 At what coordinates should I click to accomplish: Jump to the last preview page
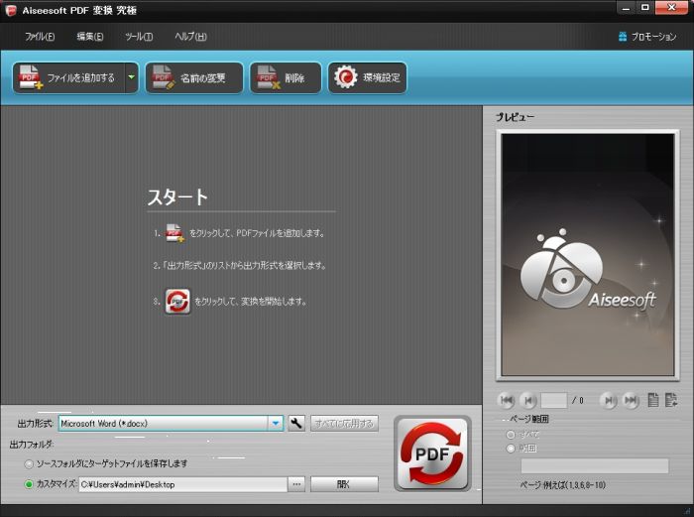[x=631, y=400]
